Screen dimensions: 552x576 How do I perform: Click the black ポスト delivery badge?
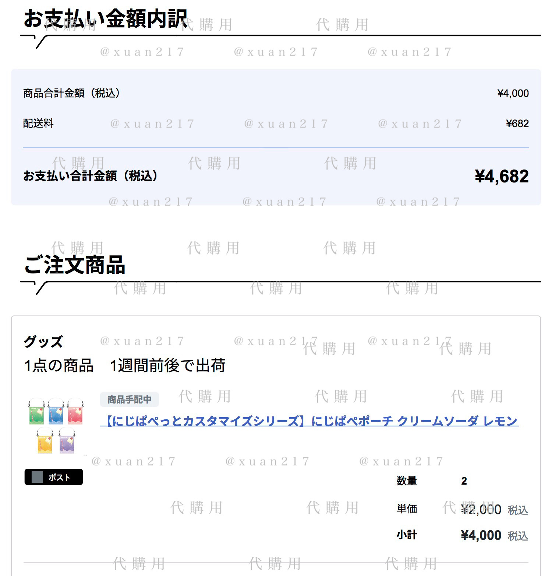[54, 477]
